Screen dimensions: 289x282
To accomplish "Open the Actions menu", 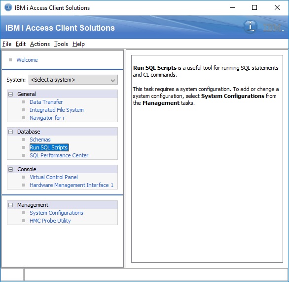I will coord(40,44).
